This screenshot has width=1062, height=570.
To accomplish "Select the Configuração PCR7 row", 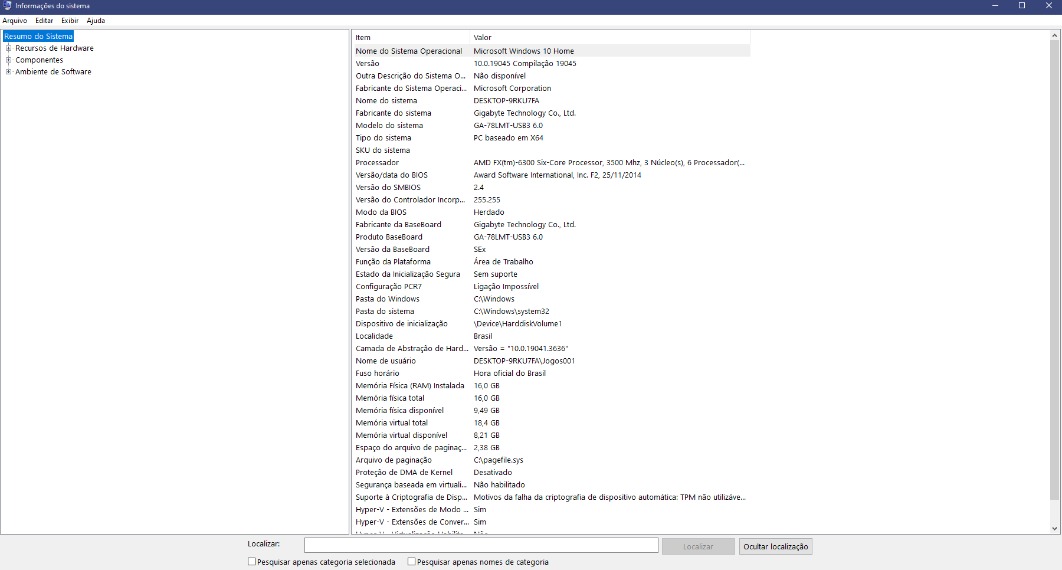I will pyautogui.click(x=551, y=287).
